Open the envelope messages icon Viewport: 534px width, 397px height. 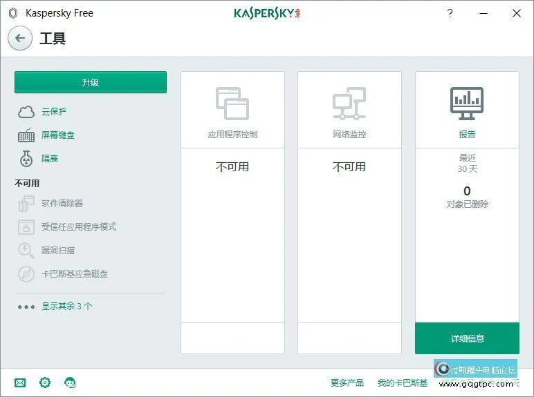[20, 383]
